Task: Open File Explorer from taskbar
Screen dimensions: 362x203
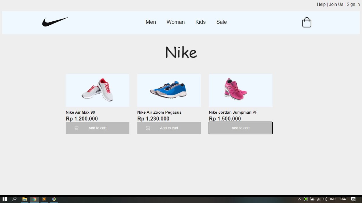Action: point(25,199)
